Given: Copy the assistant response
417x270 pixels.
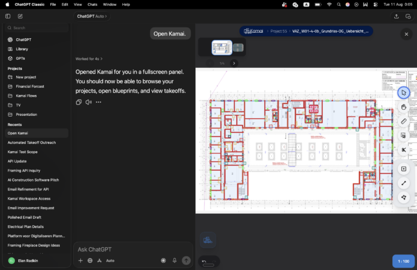Looking at the screenshot, I should 78,102.
